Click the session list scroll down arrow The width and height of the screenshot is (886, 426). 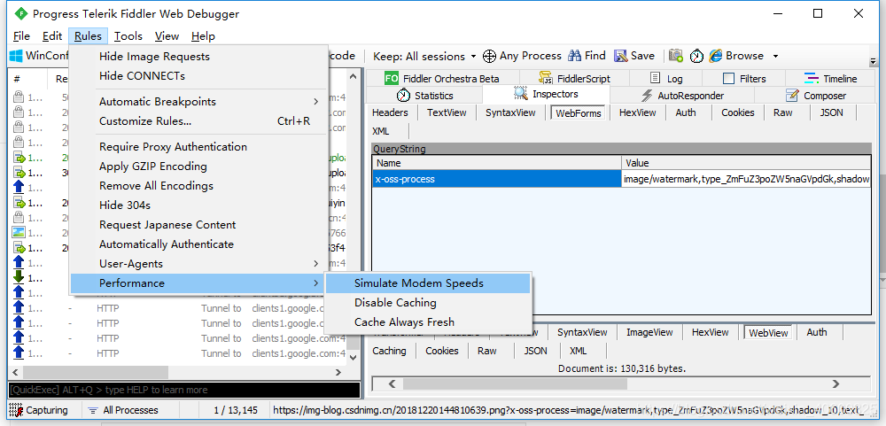coord(354,357)
